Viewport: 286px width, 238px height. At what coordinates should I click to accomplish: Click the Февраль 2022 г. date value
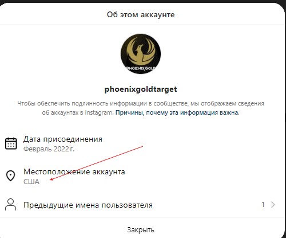pyautogui.click(x=49, y=149)
